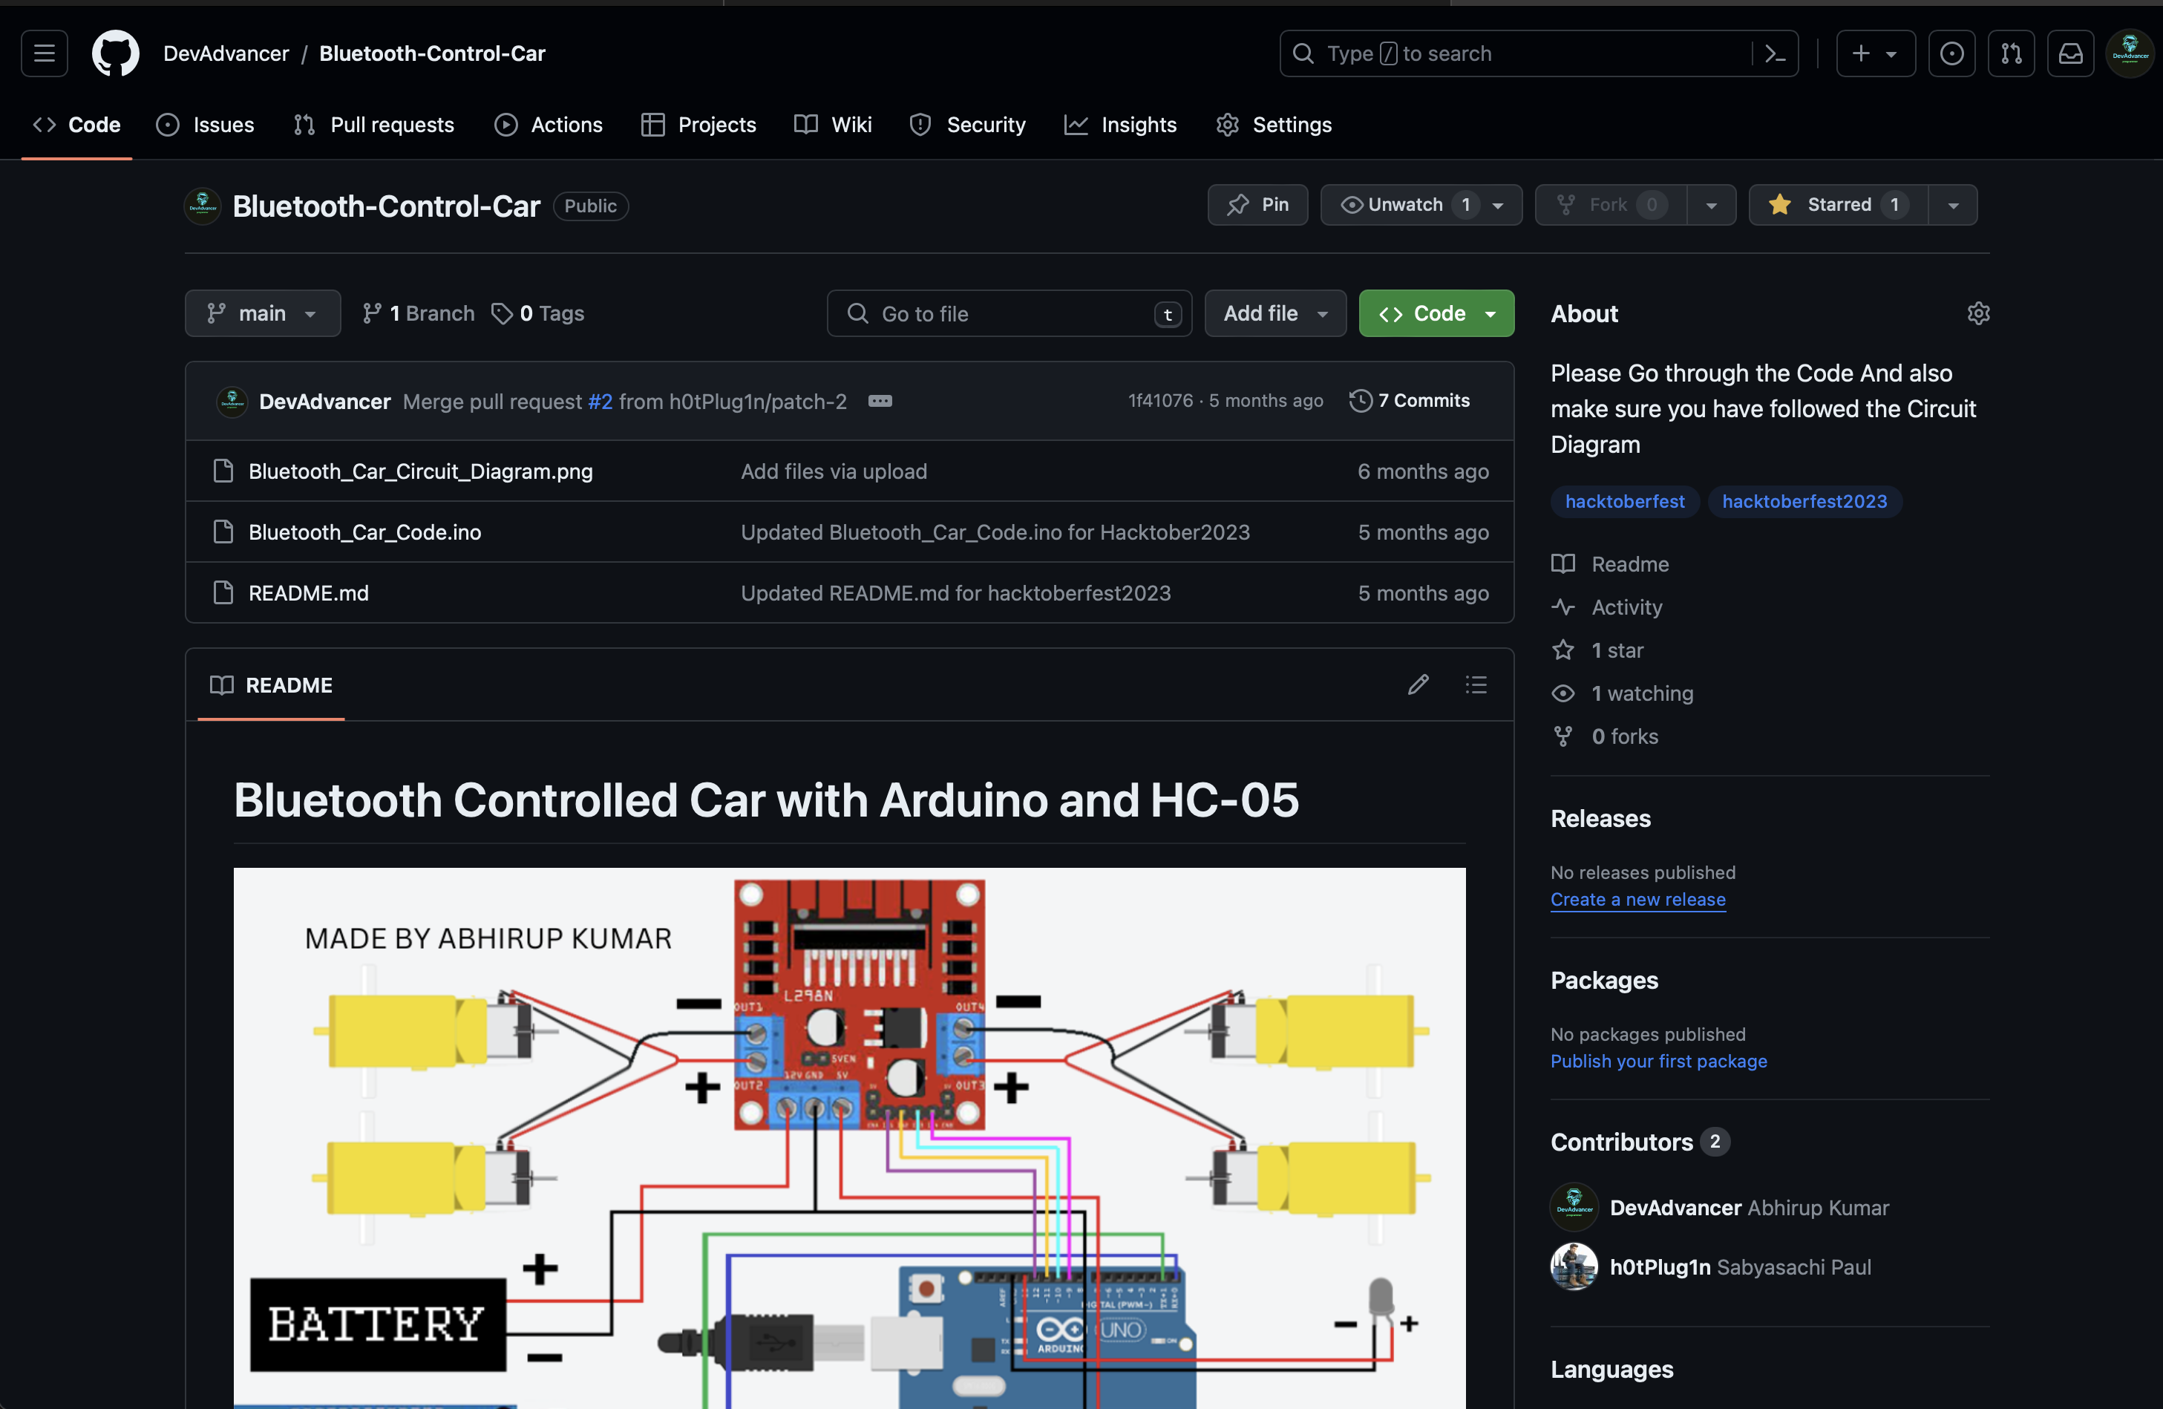Open the circuit diagram image in README
Viewport: 2163px width, 1409px height.
849,1138
